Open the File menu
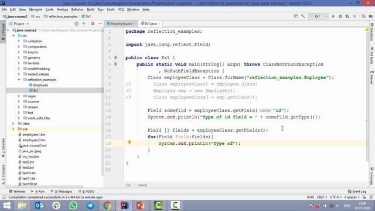 point(4,9)
